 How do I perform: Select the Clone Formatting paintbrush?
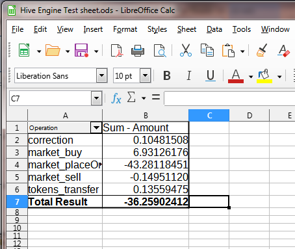(262, 50)
